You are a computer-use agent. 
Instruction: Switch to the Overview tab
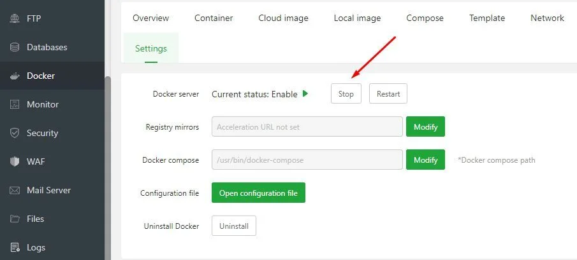151,18
